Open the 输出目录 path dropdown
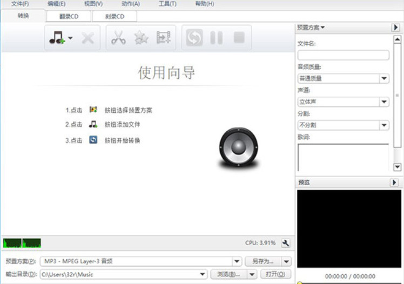The image size is (404, 284). click(x=203, y=274)
